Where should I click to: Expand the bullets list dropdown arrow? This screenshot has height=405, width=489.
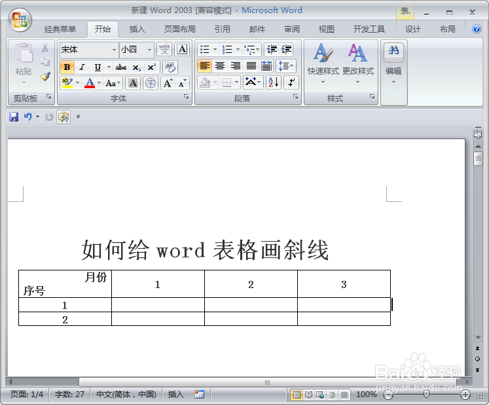coord(215,49)
